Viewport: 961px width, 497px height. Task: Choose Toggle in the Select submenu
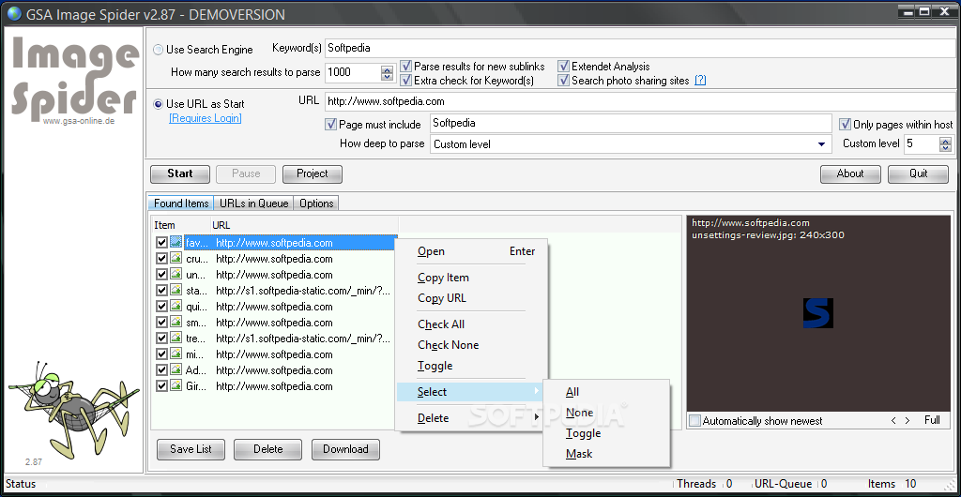607,433
